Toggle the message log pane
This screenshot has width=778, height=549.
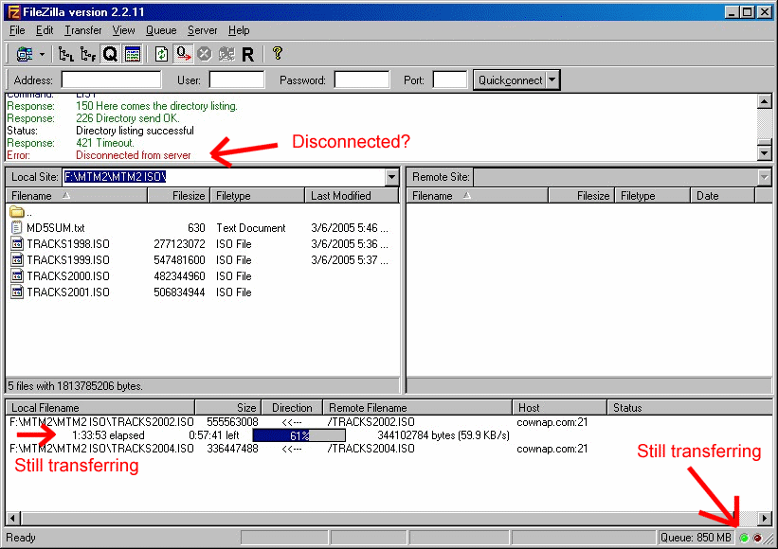pyautogui.click(x=132, y=55)
